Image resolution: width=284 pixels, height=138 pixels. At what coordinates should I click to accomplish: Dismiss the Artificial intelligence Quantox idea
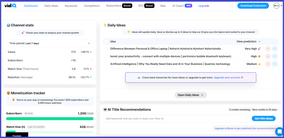click(x=268, y=64)
